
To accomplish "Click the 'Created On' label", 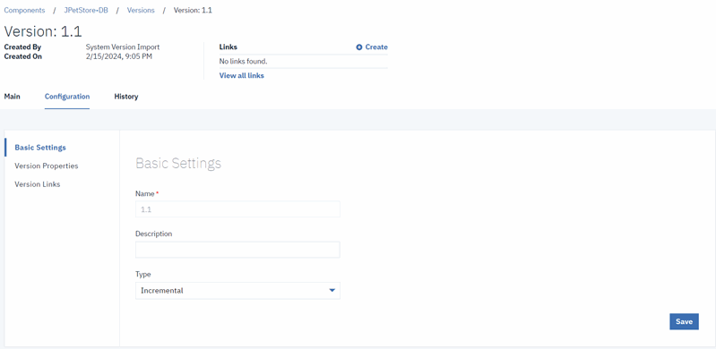I will [22, 56].
